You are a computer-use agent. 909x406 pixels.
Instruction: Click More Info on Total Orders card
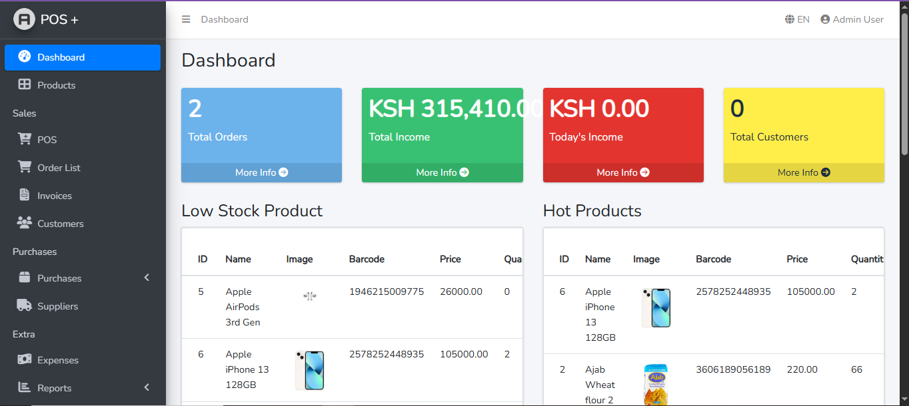tap(261, 172)
